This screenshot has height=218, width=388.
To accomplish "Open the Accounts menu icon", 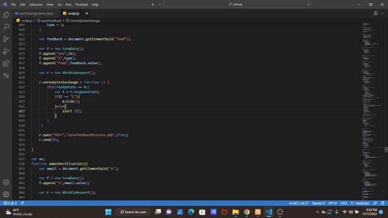I will [6, 182].
